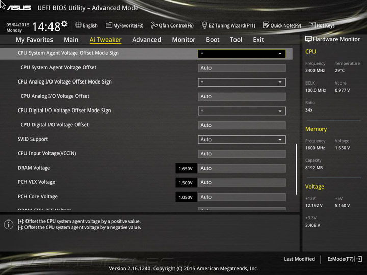The image size is (367, 275).
Task: Open Quick Note(F9)
Action: coord(282,25)
